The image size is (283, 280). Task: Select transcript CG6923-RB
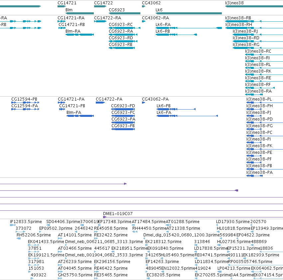point(120,45)
